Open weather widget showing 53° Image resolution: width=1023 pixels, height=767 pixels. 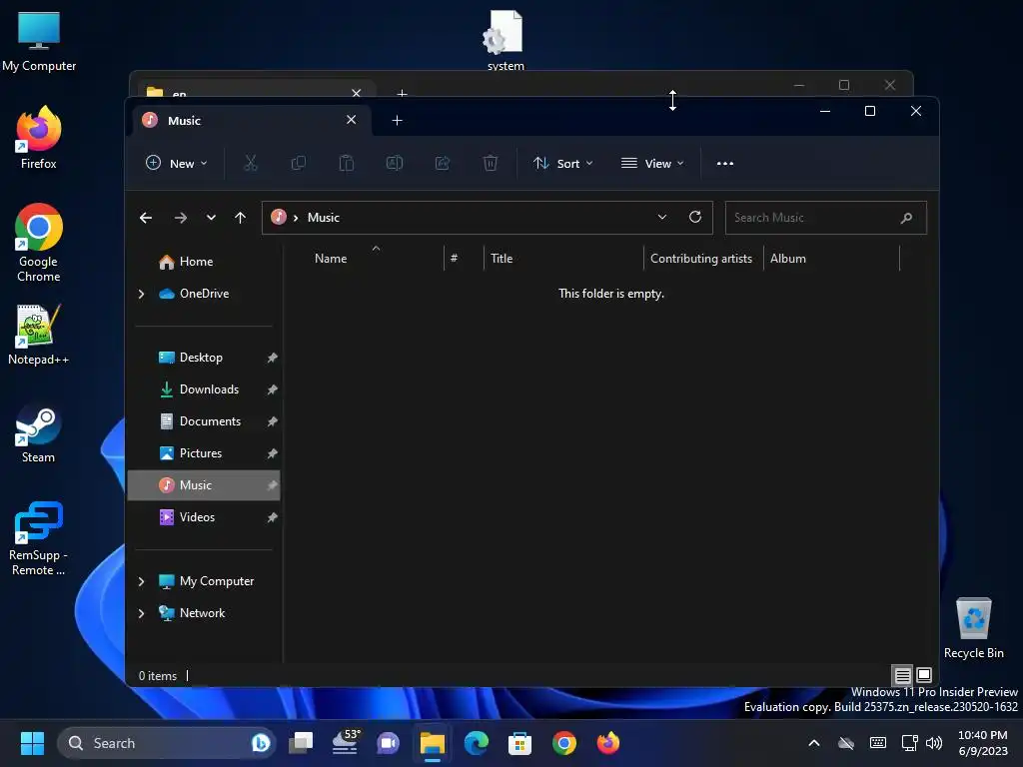tap(345, 743)
